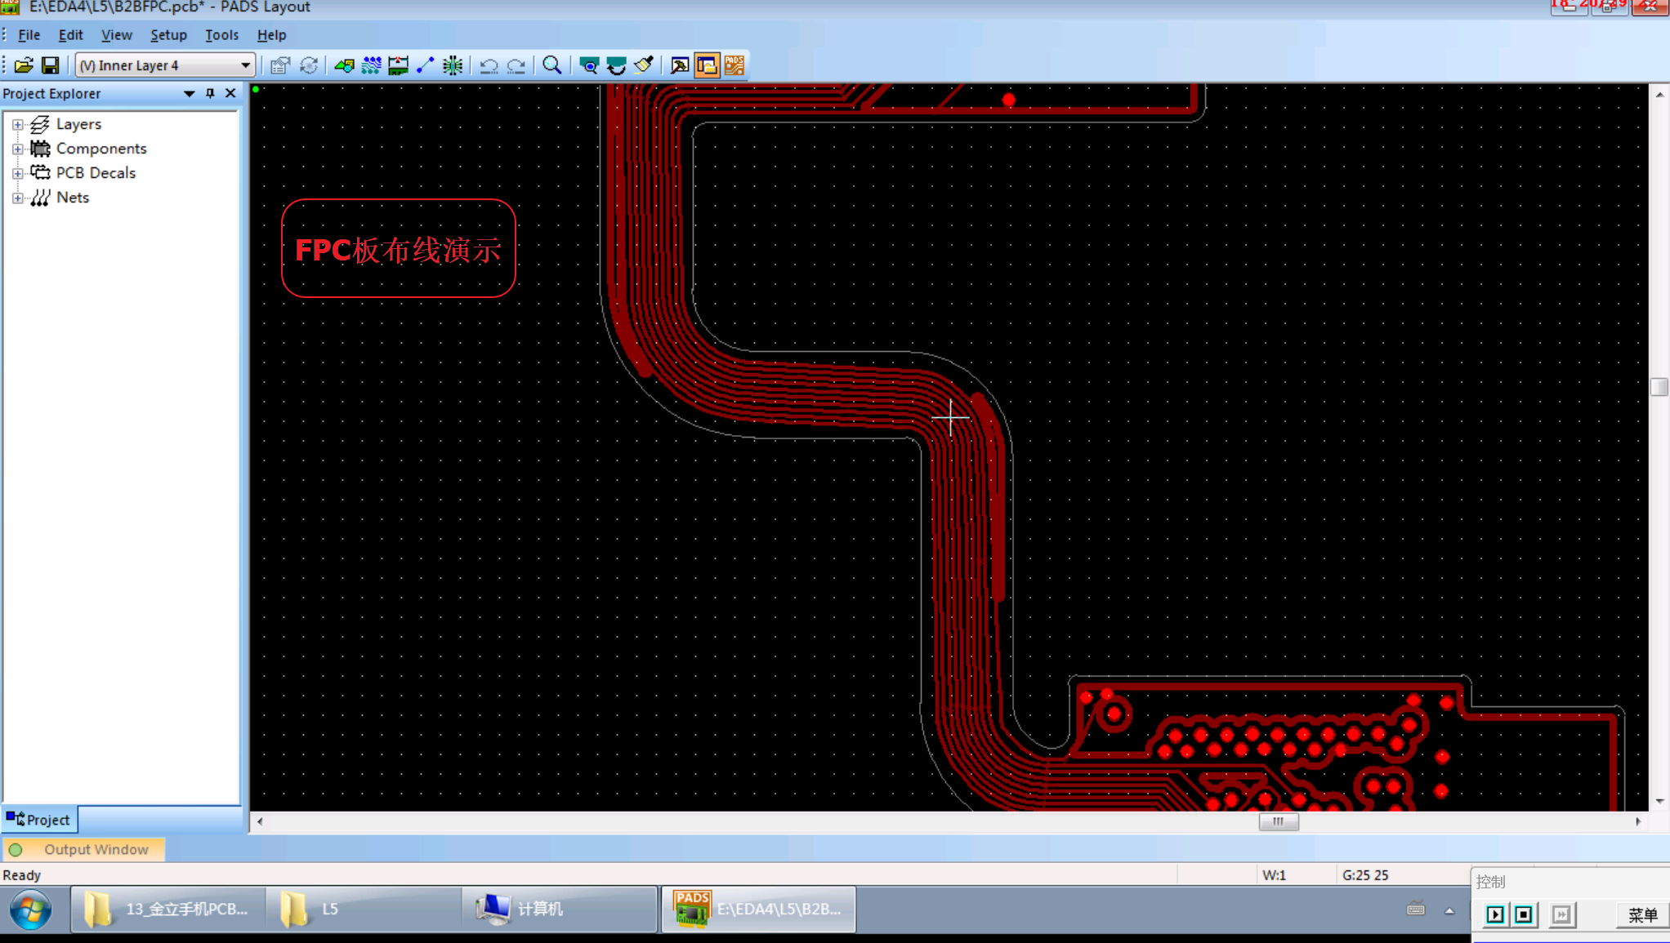Viewport: 1670px width, 943px height.
Task: Toggle the Project Explorer toolbar icon
Action: tap(707, 65)
